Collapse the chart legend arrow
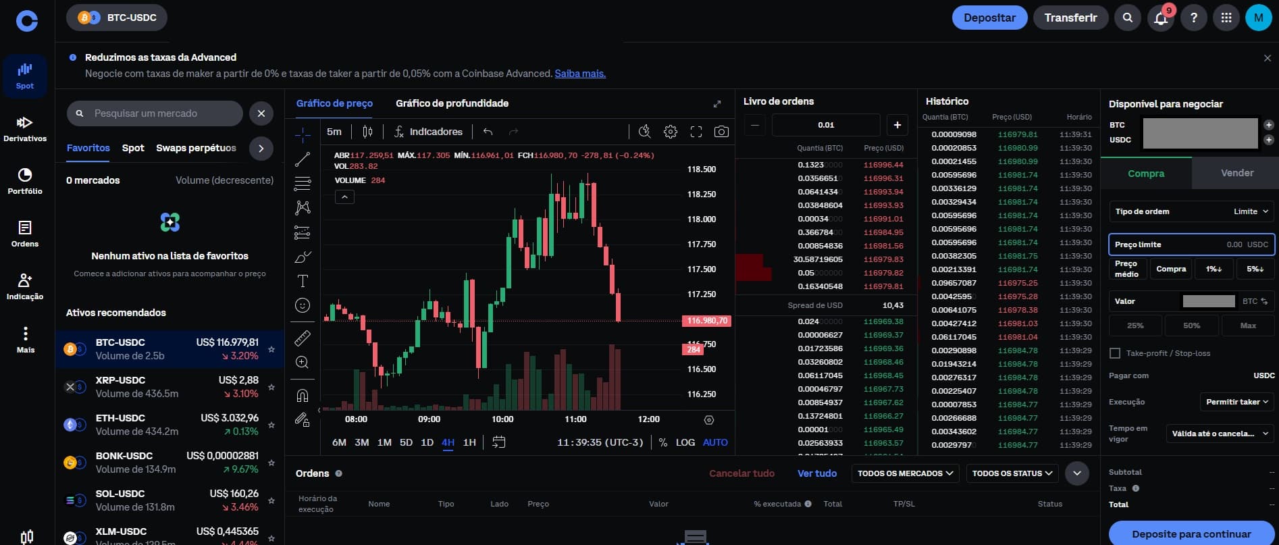 [344, 197]
